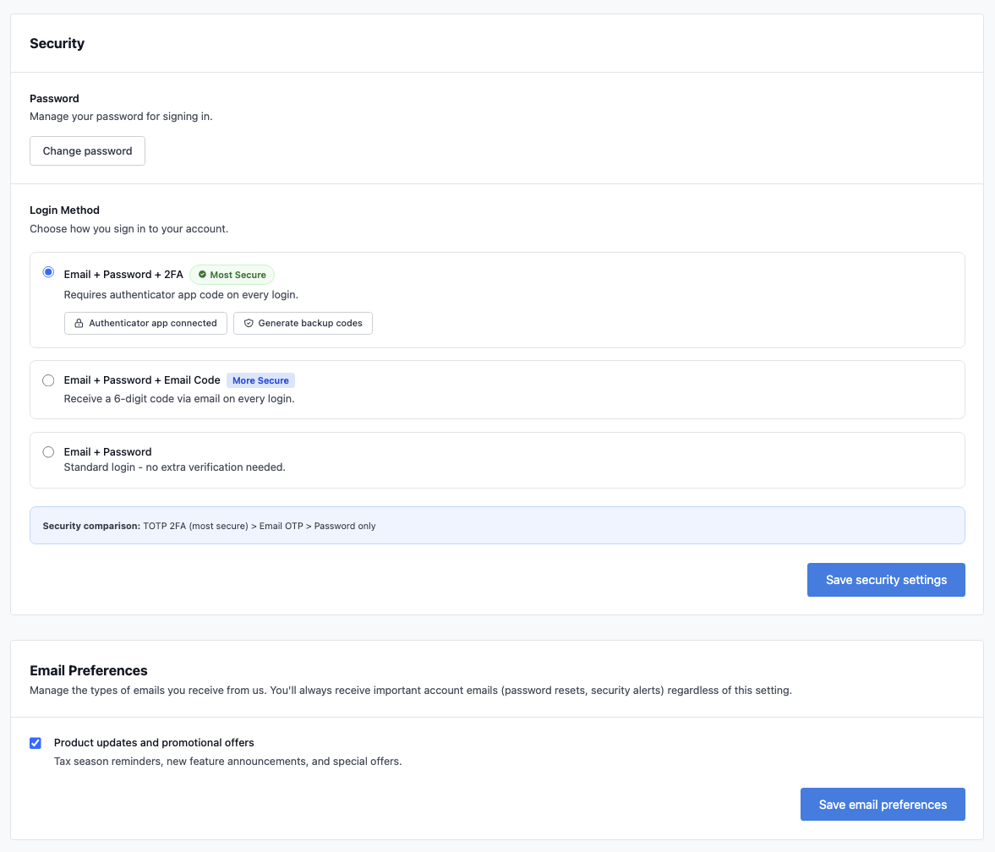Click the Security section heading

[x=57, y=43]
